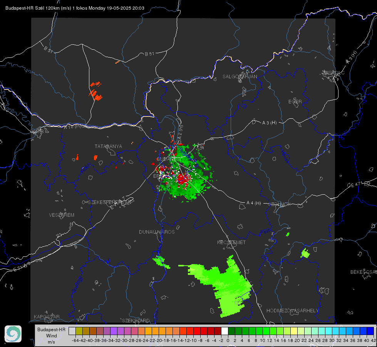Click the legend value '42'
The image size is (377, 347).
coord(374,340)
